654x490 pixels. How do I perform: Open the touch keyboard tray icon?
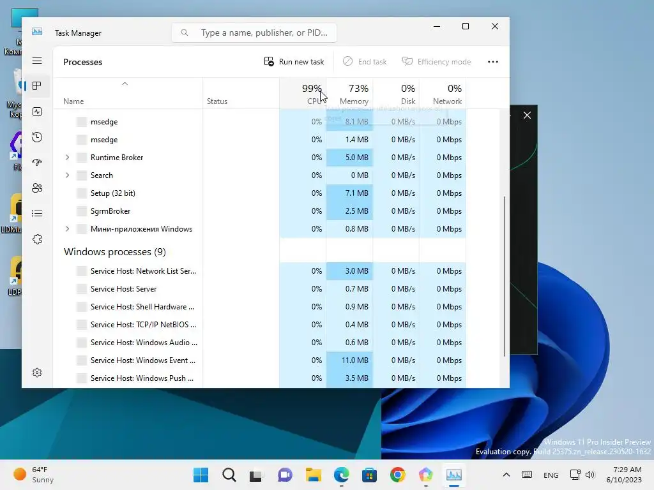527,475
